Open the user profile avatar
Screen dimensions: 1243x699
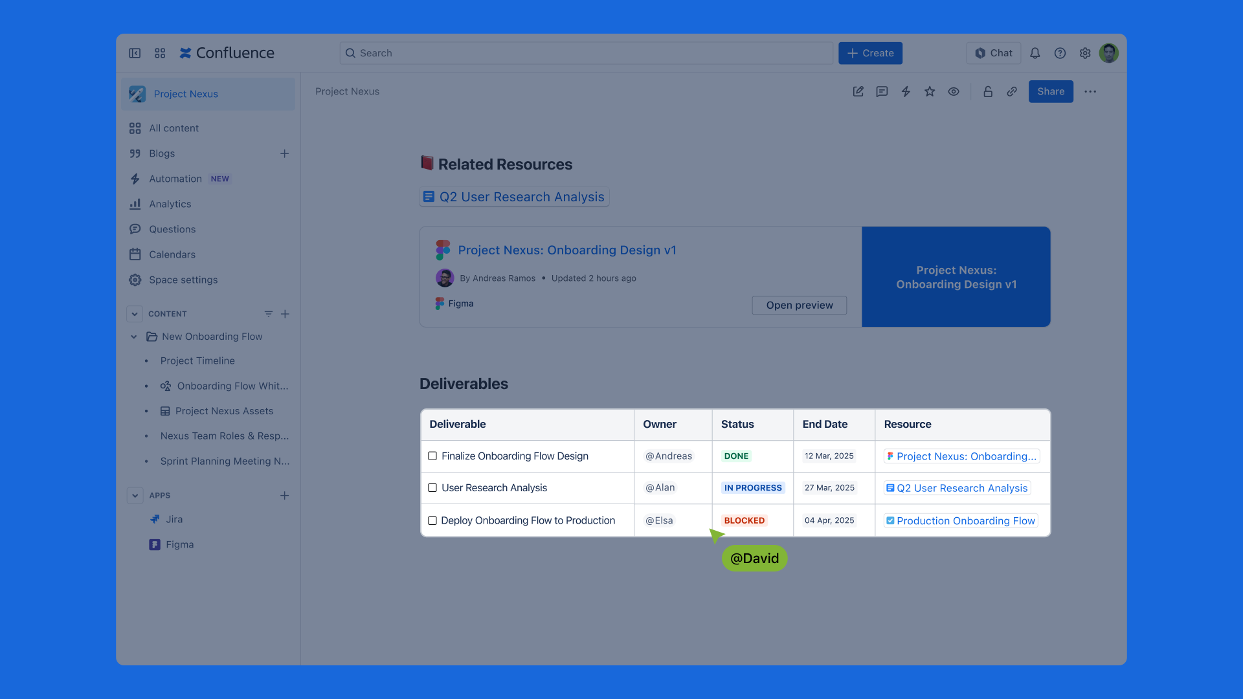click(1109, 53)
